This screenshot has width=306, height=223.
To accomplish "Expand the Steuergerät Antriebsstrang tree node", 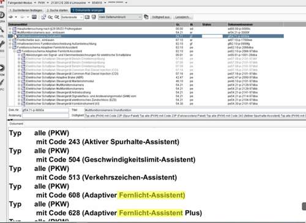I will tap(19, 92).
